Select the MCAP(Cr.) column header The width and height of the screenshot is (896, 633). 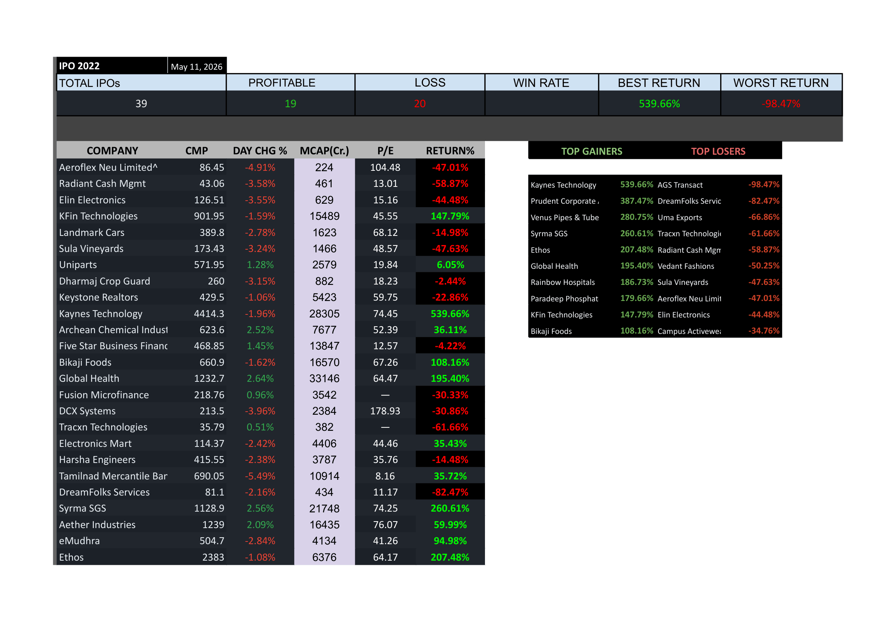click(324, 150)
